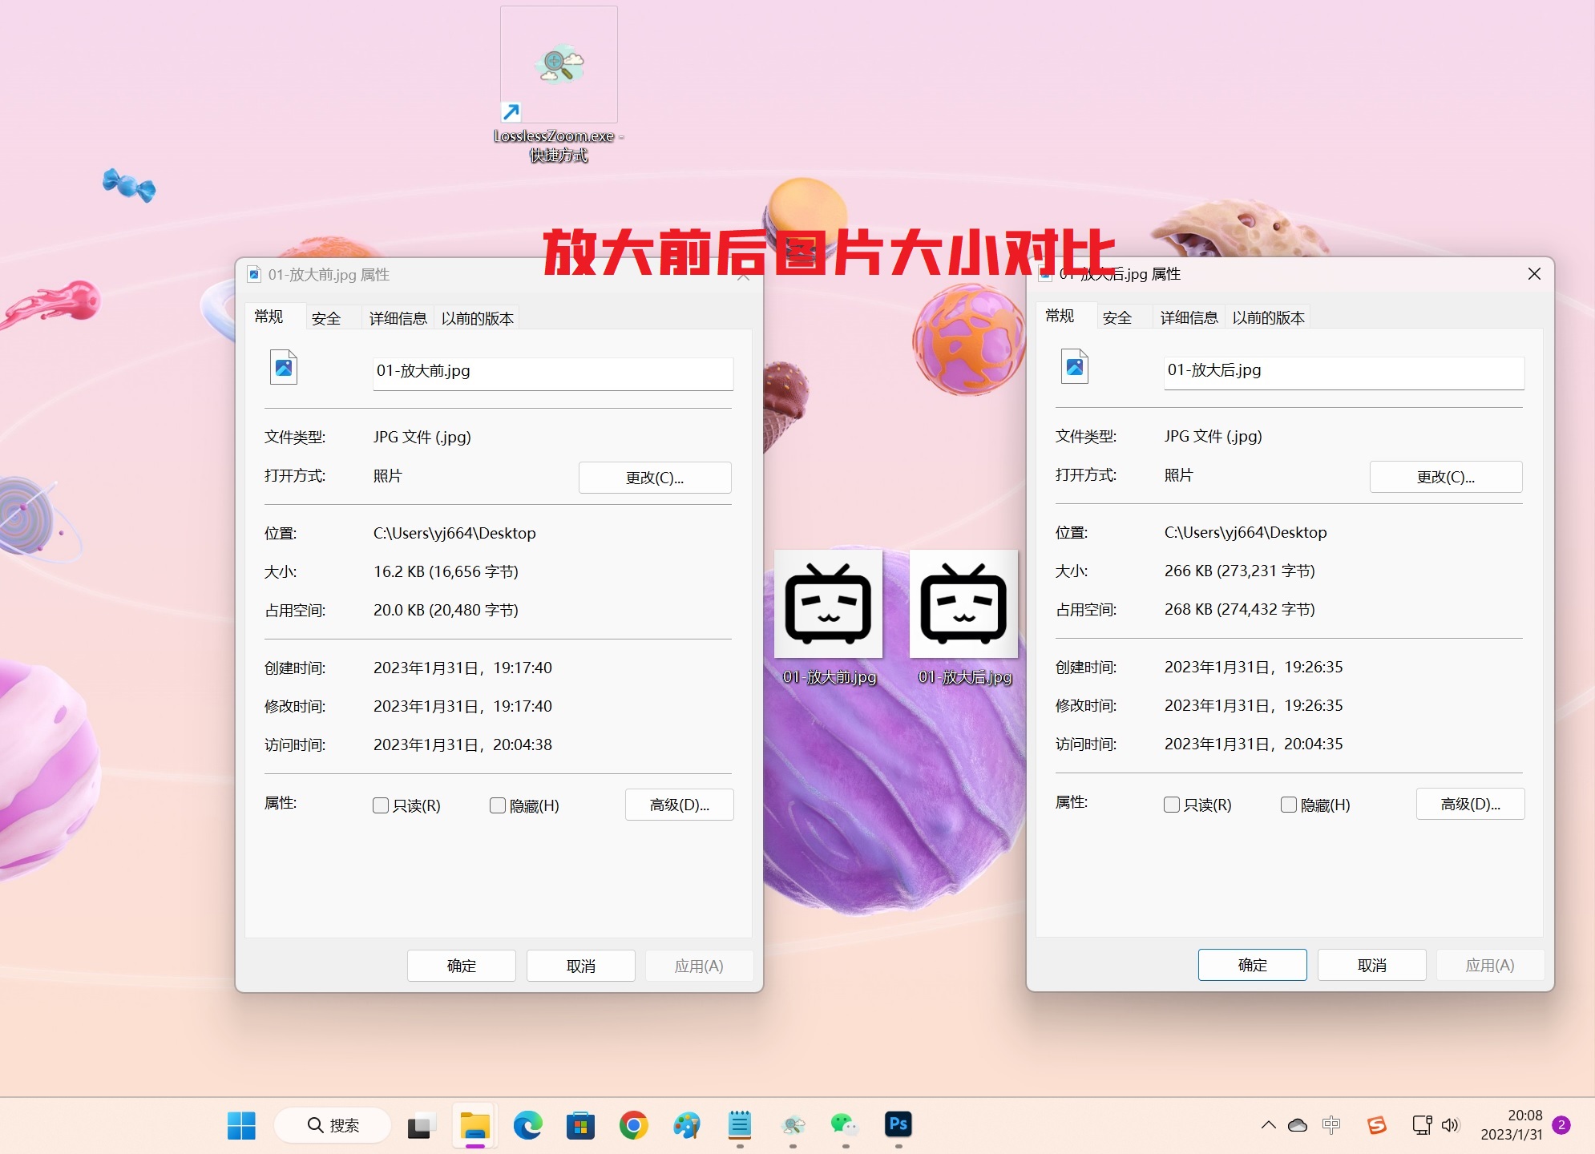Image resolution: width=1595 pixels, height=1154 pixels.
Task: Enable 隐藏(H) checkbox in 放大后 properties
Action: 1289,805
